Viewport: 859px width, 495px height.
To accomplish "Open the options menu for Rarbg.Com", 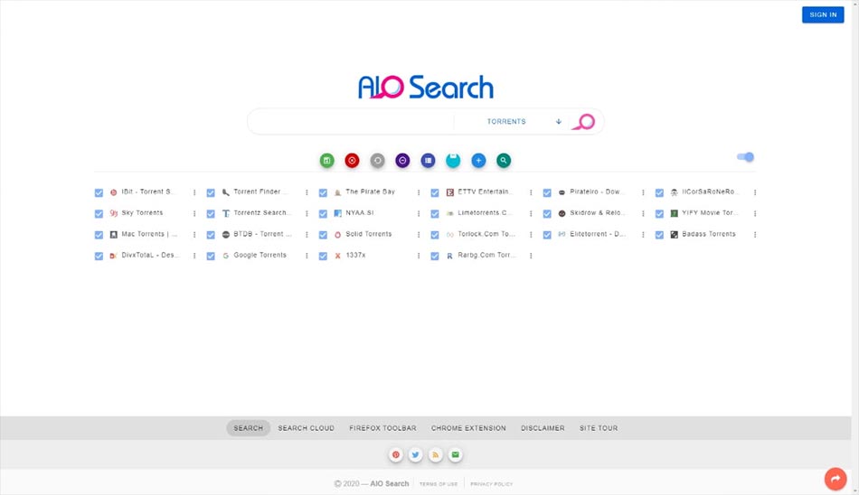I will [531, 256].
